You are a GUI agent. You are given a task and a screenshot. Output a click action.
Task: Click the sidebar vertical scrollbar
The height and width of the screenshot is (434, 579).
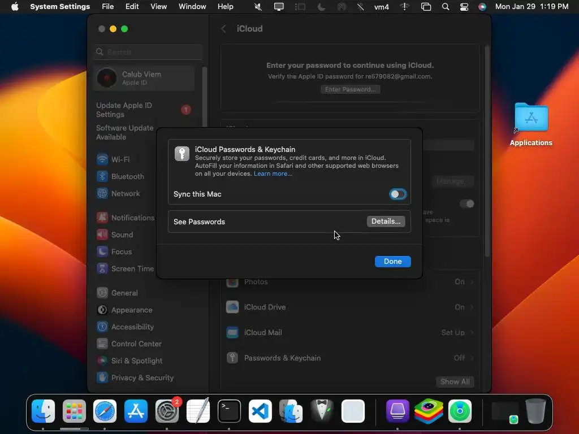(x=204, y=96)
